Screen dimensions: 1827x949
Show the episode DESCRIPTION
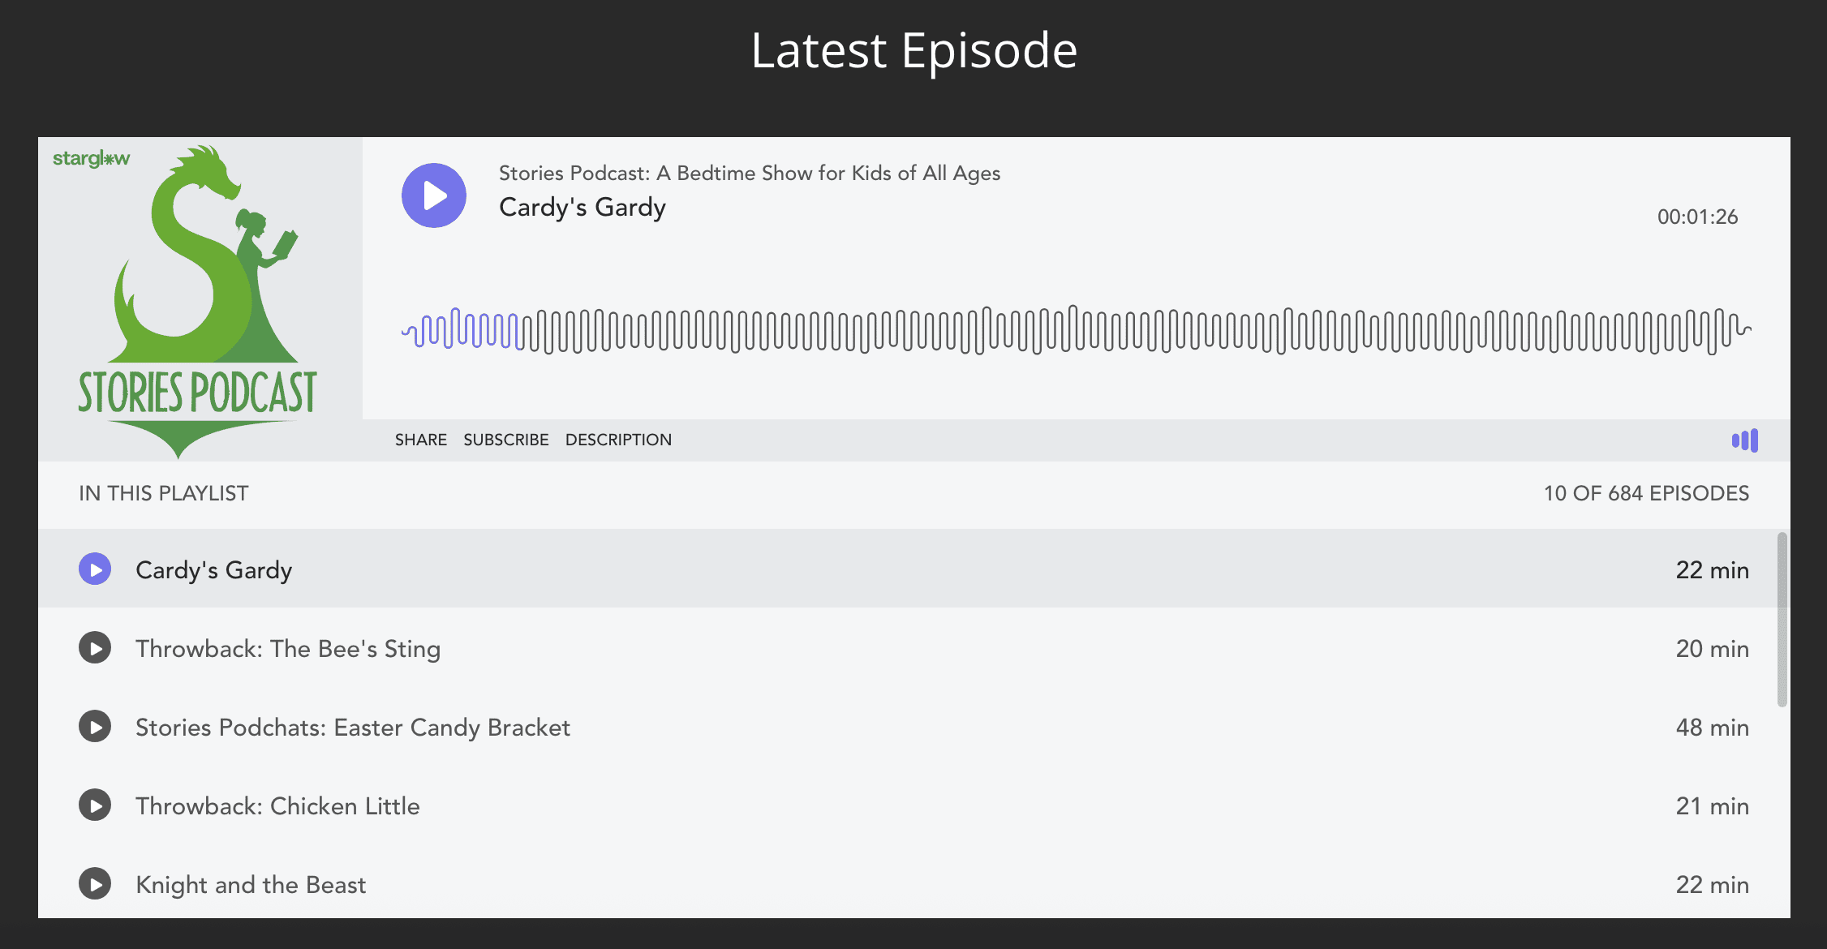619,440
